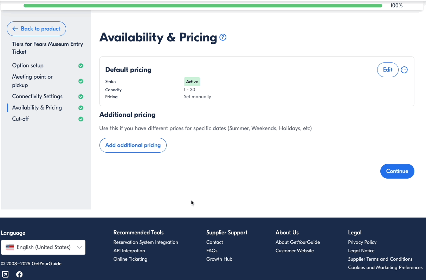This screenshot has height=280, width=426.
Task: Open the Privacy Policy footer link
Action: click(362, 242)
